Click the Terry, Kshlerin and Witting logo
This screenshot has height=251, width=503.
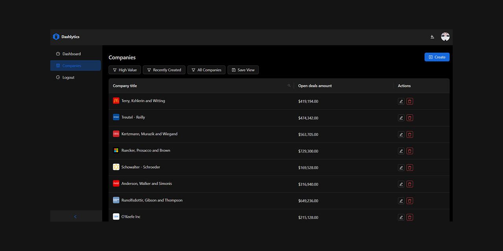tap(116, 101)
